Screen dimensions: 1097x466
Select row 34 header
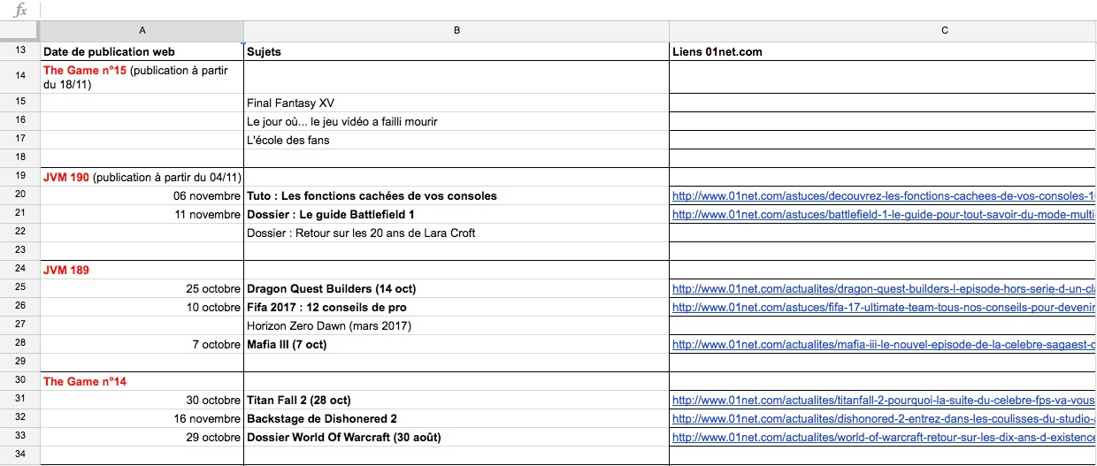(x=20, y=455)
